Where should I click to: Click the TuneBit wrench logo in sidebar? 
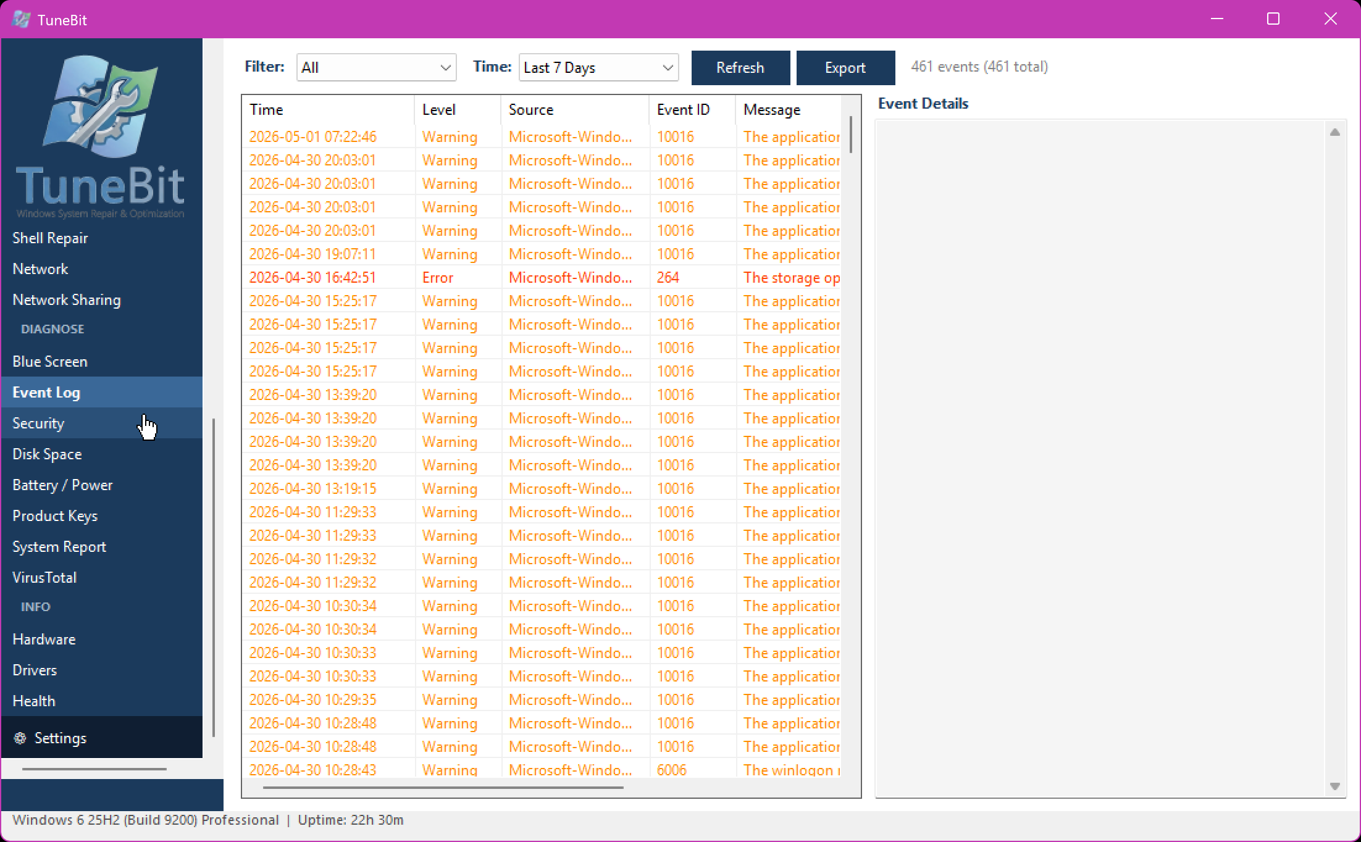point(101,106)
